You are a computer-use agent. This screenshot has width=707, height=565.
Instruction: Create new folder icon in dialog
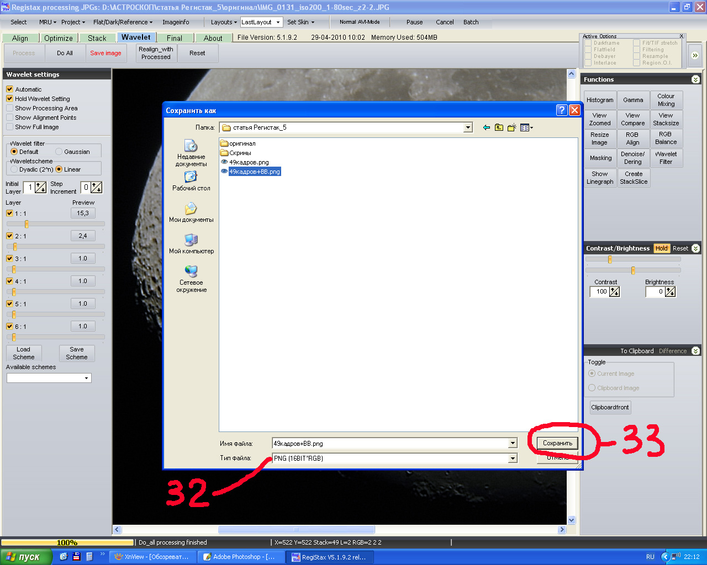512,127
